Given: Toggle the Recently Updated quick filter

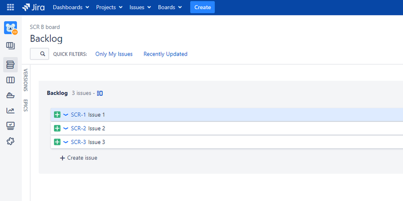Looking at the screenshot, I should point(165,54).
